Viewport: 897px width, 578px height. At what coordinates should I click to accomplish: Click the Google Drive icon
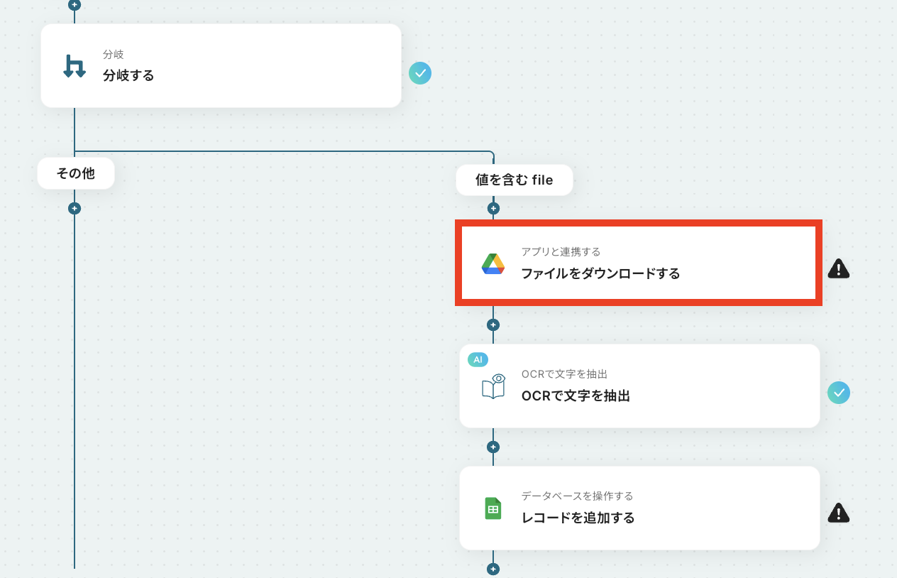[x=493, y=263]
